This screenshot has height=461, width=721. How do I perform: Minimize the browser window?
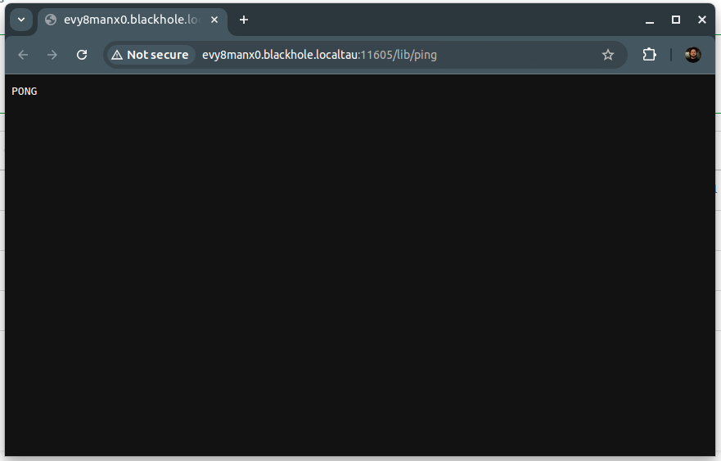650,20
